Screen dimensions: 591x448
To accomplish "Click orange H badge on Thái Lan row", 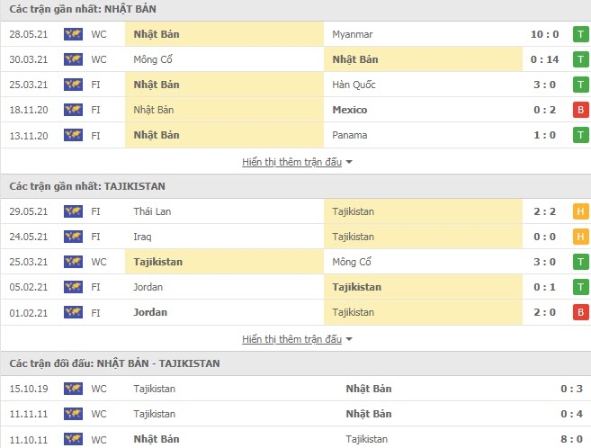I will click(x=581, y=211).
